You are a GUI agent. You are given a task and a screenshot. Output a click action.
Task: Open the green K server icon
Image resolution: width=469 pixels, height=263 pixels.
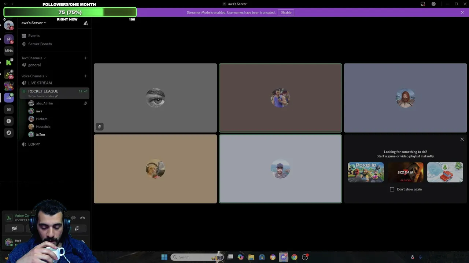pos(9,62)
